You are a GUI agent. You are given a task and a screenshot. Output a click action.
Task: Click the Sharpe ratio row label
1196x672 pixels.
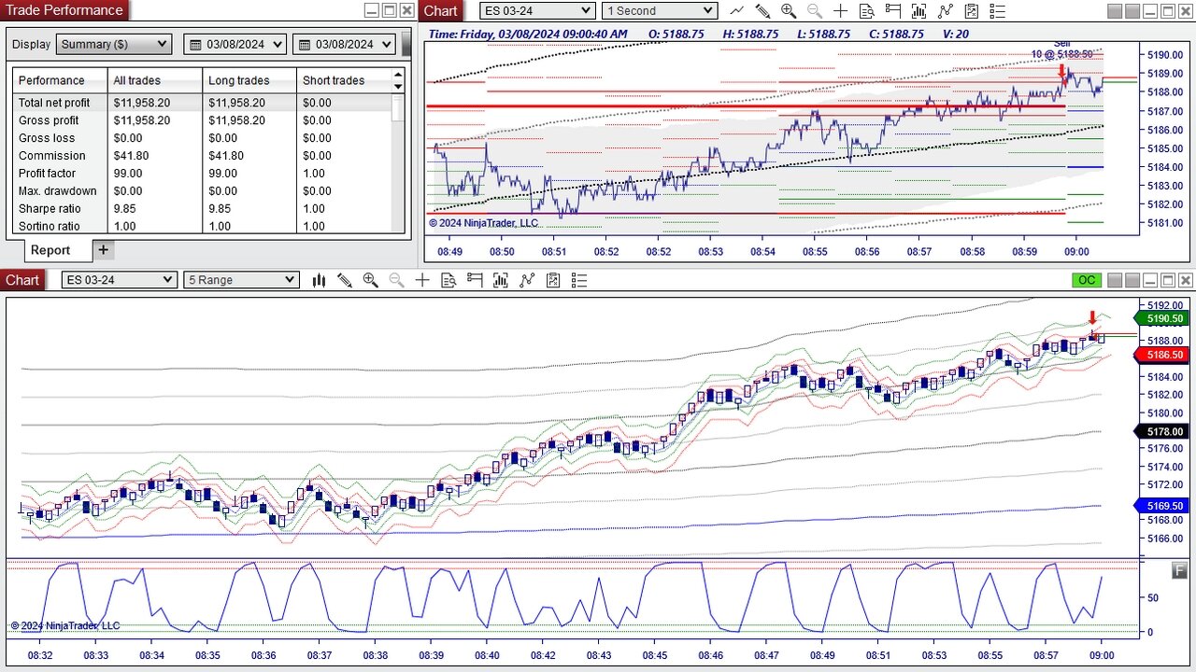pyautogui.click(x=50, y=209)
